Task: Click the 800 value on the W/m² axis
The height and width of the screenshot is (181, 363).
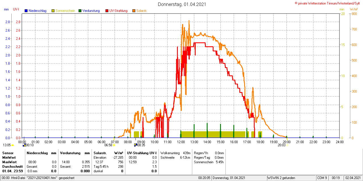Action: [354, 14]
